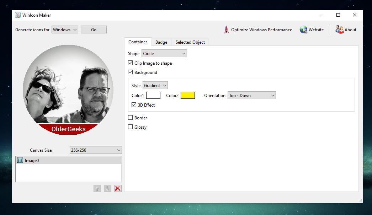Switch to the Badge tab

[x=161, y=42]
